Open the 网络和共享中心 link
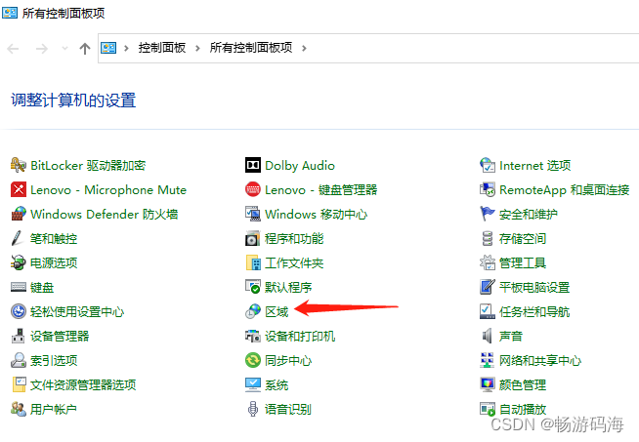This screenshot has width=639, height=442. [540, 361]
